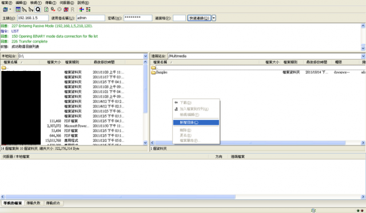
Task: Select 新增目錄(C) in the context menu
Action: click(196, 123)
